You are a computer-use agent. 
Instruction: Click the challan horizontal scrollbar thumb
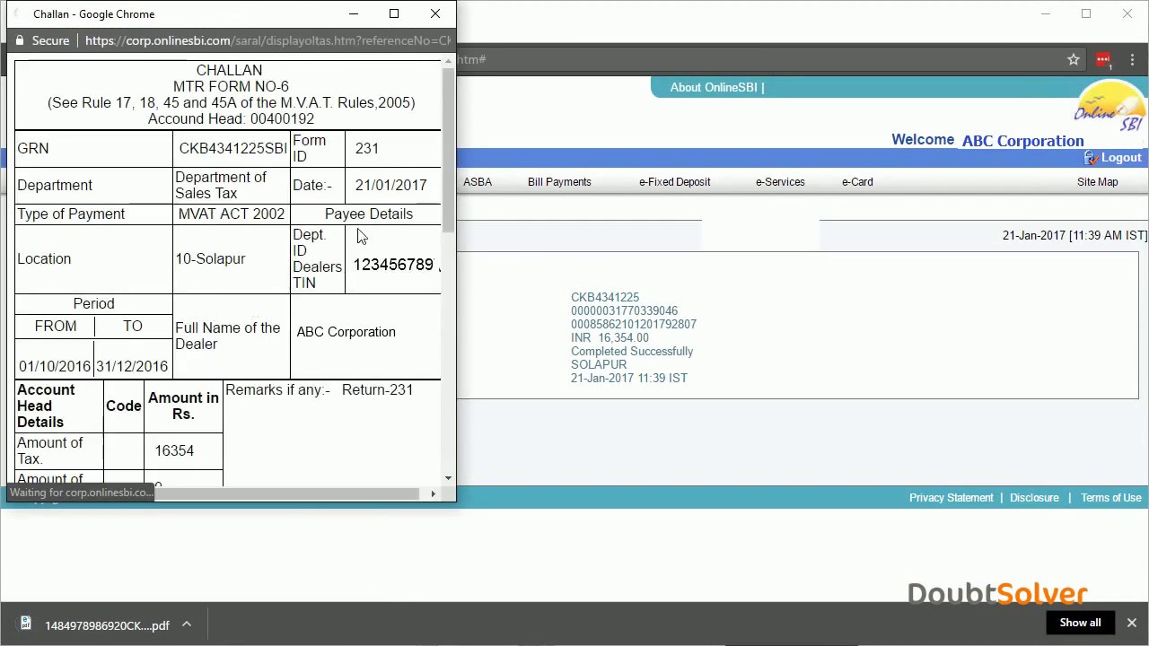pyautogui.click(x=286, y=493)
